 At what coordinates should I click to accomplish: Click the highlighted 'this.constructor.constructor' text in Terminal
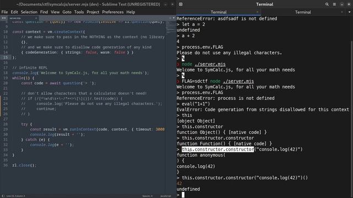[x=218, y=149]
